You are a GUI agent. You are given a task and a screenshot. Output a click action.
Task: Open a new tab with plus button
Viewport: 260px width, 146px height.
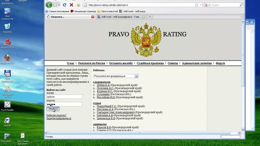pos(150,17)
